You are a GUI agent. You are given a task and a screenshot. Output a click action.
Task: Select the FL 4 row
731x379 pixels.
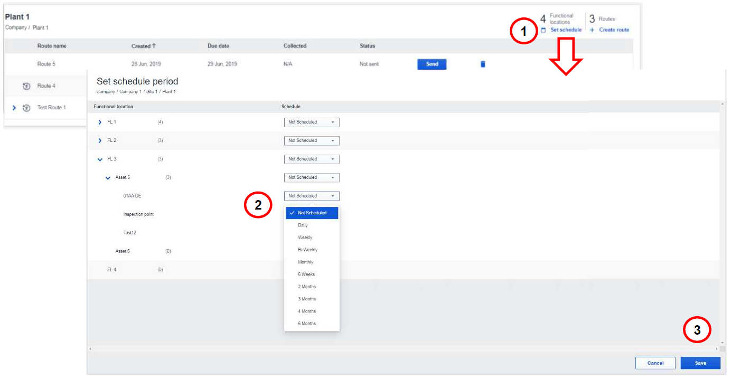click(111, 270)
